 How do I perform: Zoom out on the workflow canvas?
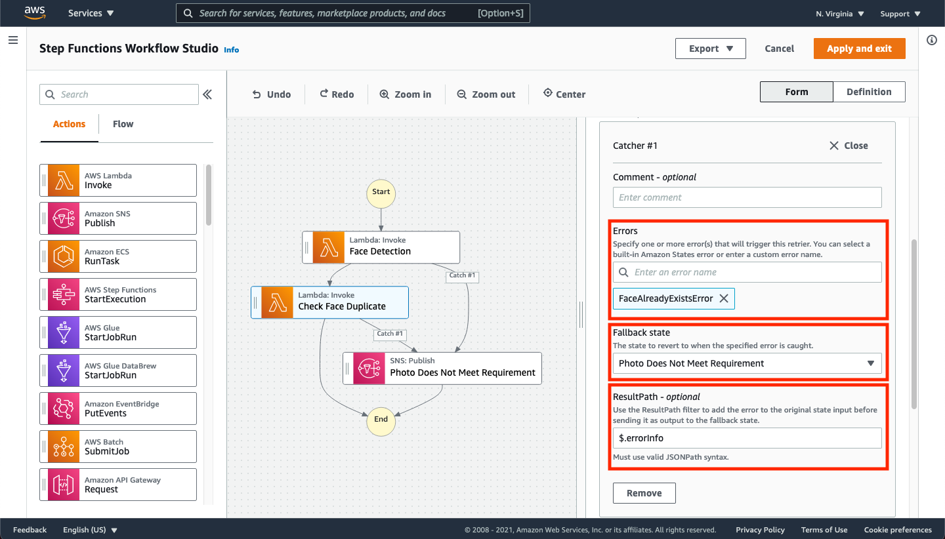[x=486, y=94]
